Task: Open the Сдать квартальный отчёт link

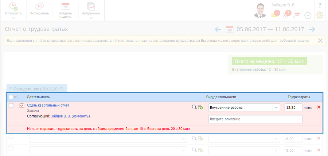Action: 48,105
